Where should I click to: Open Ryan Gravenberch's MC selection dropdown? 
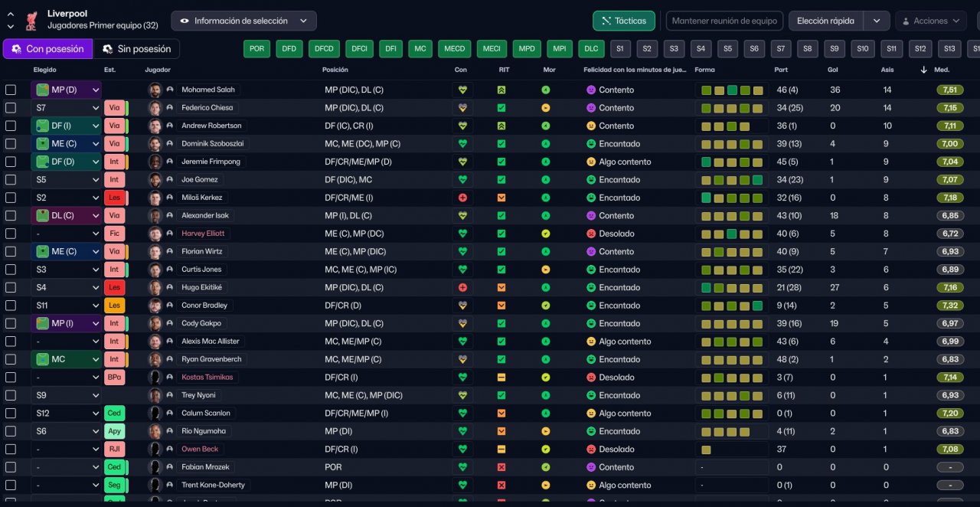[x=66, y=359]
